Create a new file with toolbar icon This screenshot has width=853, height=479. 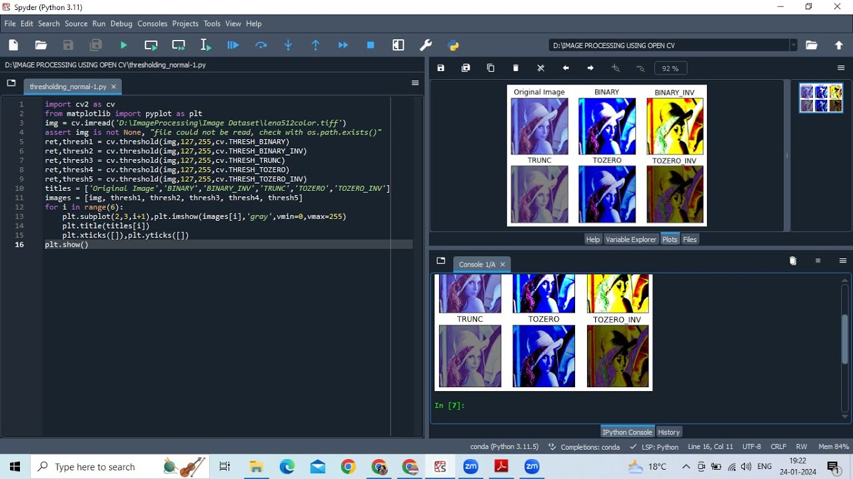click(13, 45)
